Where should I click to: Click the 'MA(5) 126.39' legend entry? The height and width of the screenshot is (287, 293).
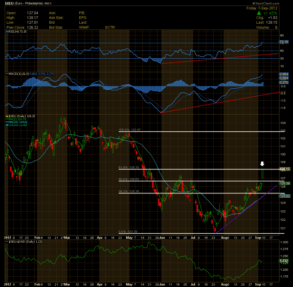pos(17,119)
